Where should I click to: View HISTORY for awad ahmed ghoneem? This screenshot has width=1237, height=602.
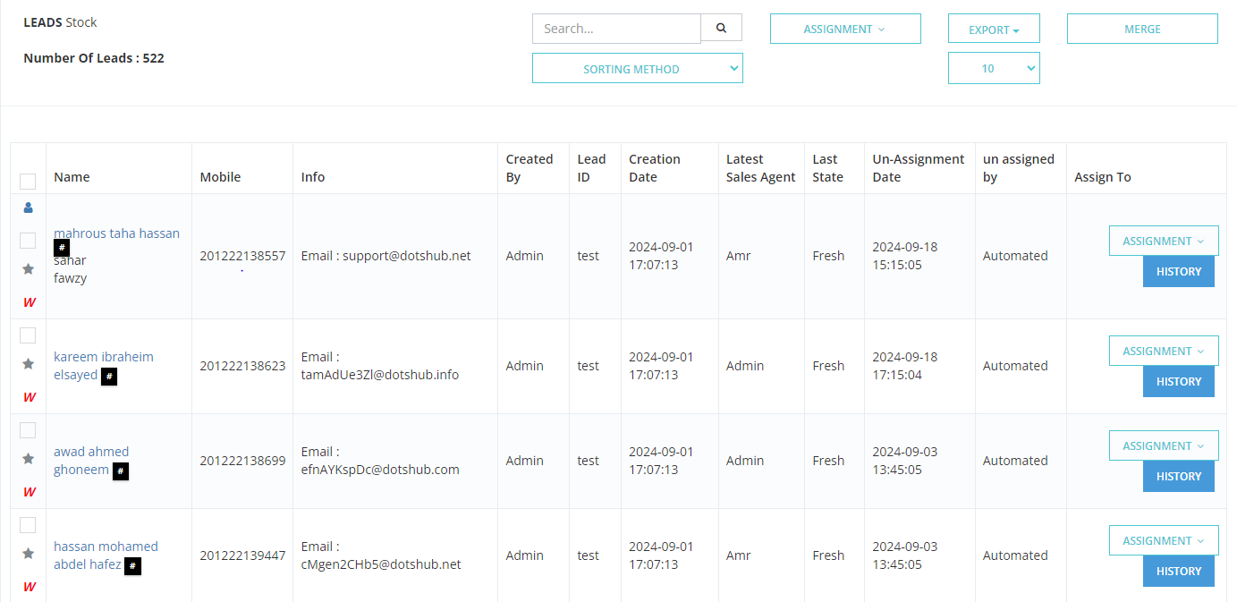pyautogui.click(x=1179, y=477)
